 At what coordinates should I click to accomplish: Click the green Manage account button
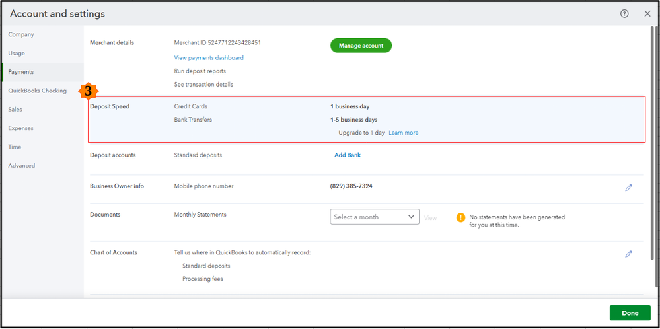click(361, 46)
